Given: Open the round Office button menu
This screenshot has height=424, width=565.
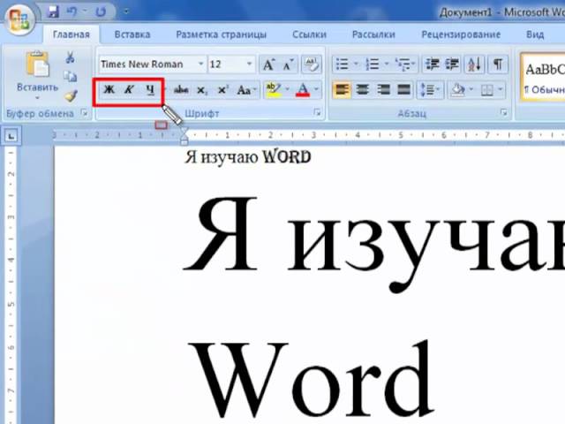Looking at the screenshot, I should click(x=19, y=18).
